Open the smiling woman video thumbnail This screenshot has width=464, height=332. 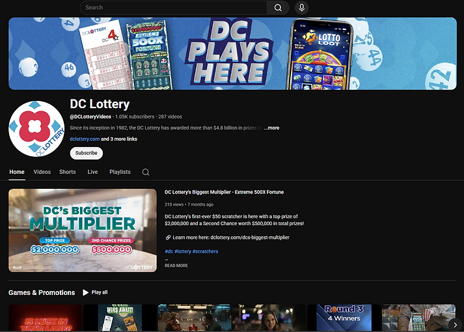269,318
